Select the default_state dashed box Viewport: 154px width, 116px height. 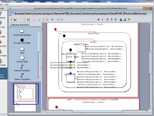click(81, 48)
